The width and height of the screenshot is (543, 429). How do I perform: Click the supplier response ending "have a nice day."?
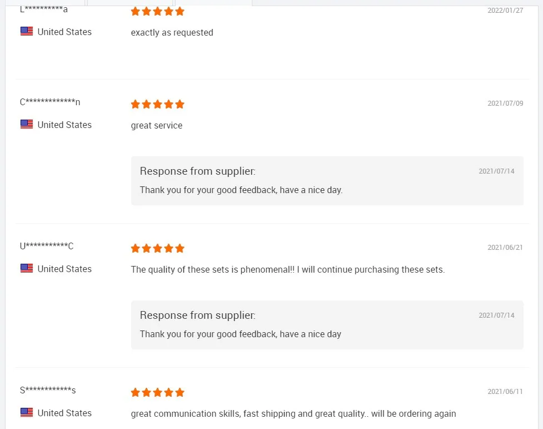point(241,190)
